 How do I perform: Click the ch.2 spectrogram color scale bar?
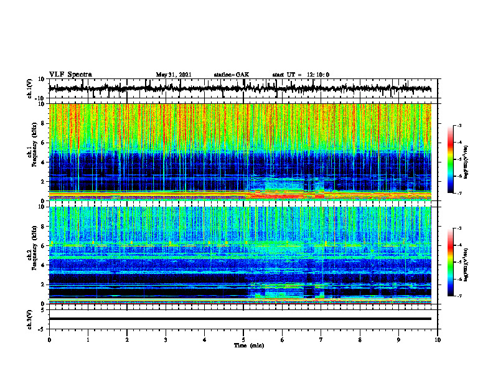450,262
